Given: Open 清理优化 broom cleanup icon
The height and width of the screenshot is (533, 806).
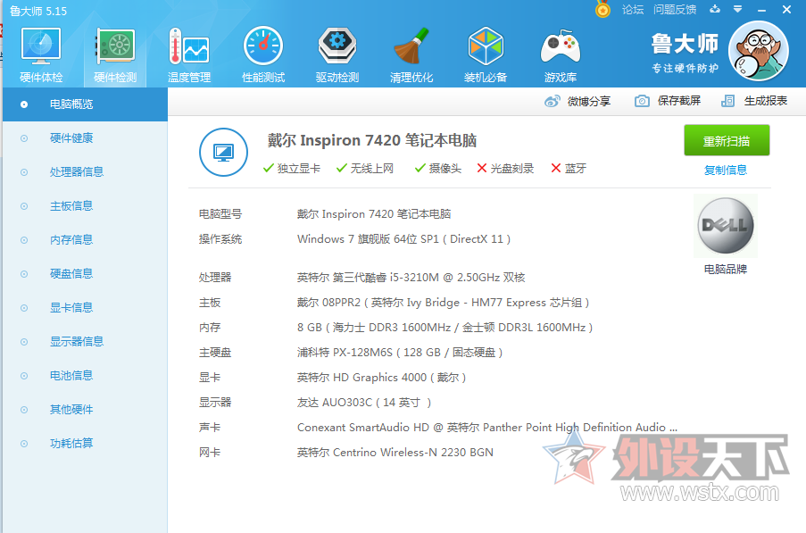Looking at the screenshot, I should pyautogui.click(x=411, y=54).
